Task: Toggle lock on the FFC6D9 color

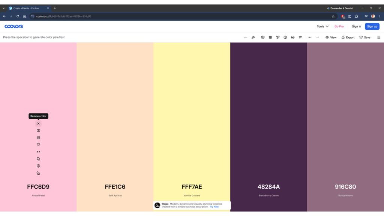Action: pyautogui.click(x=39, y=173)
